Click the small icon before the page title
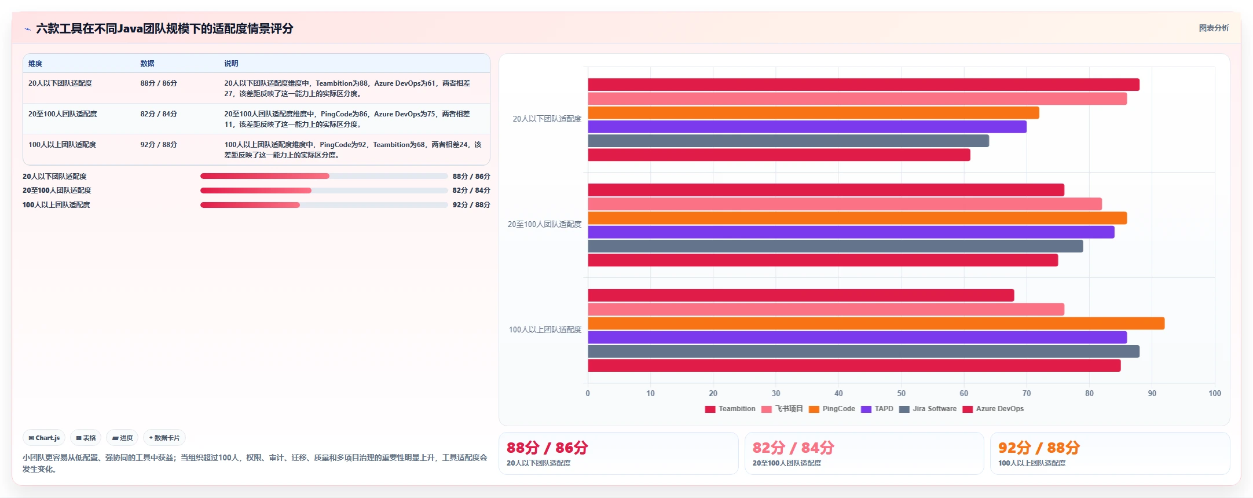1253x498 pixels. click(x=27, y=29)
